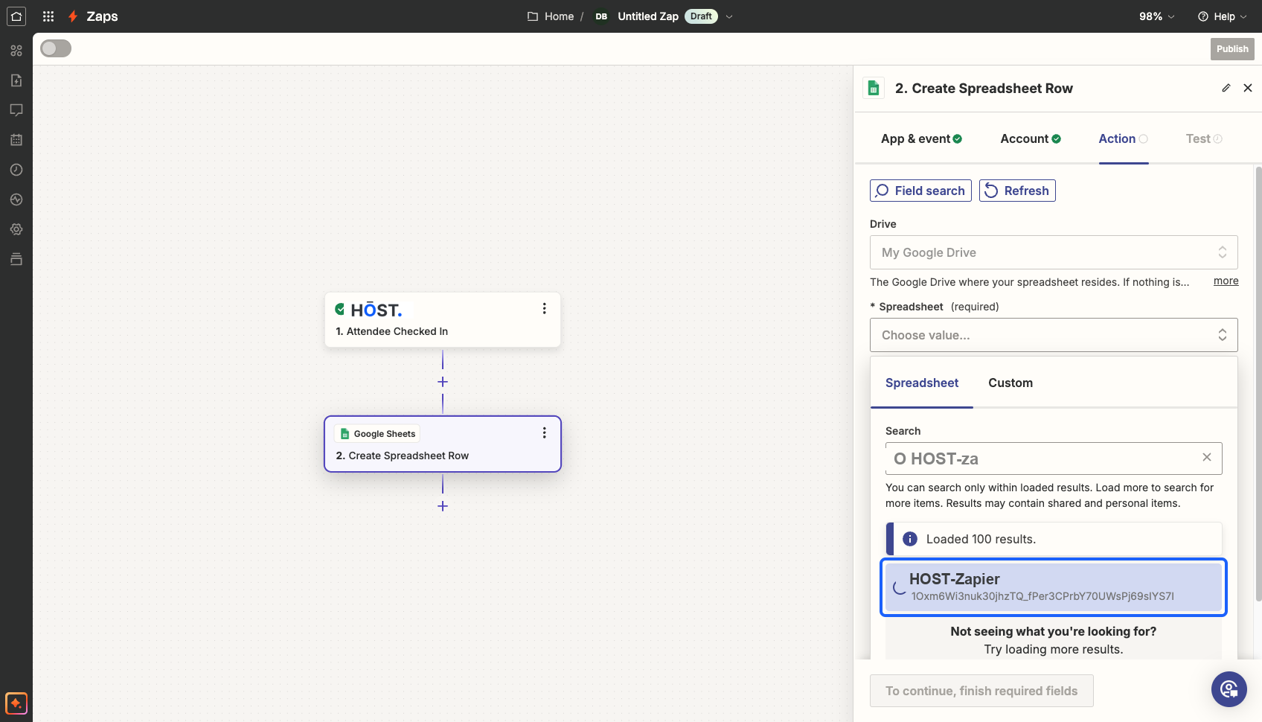The width and height of the screenshot is (1262, 722).
Task: Open the settings gear icon in sidebar
Action: click(16, 229)
